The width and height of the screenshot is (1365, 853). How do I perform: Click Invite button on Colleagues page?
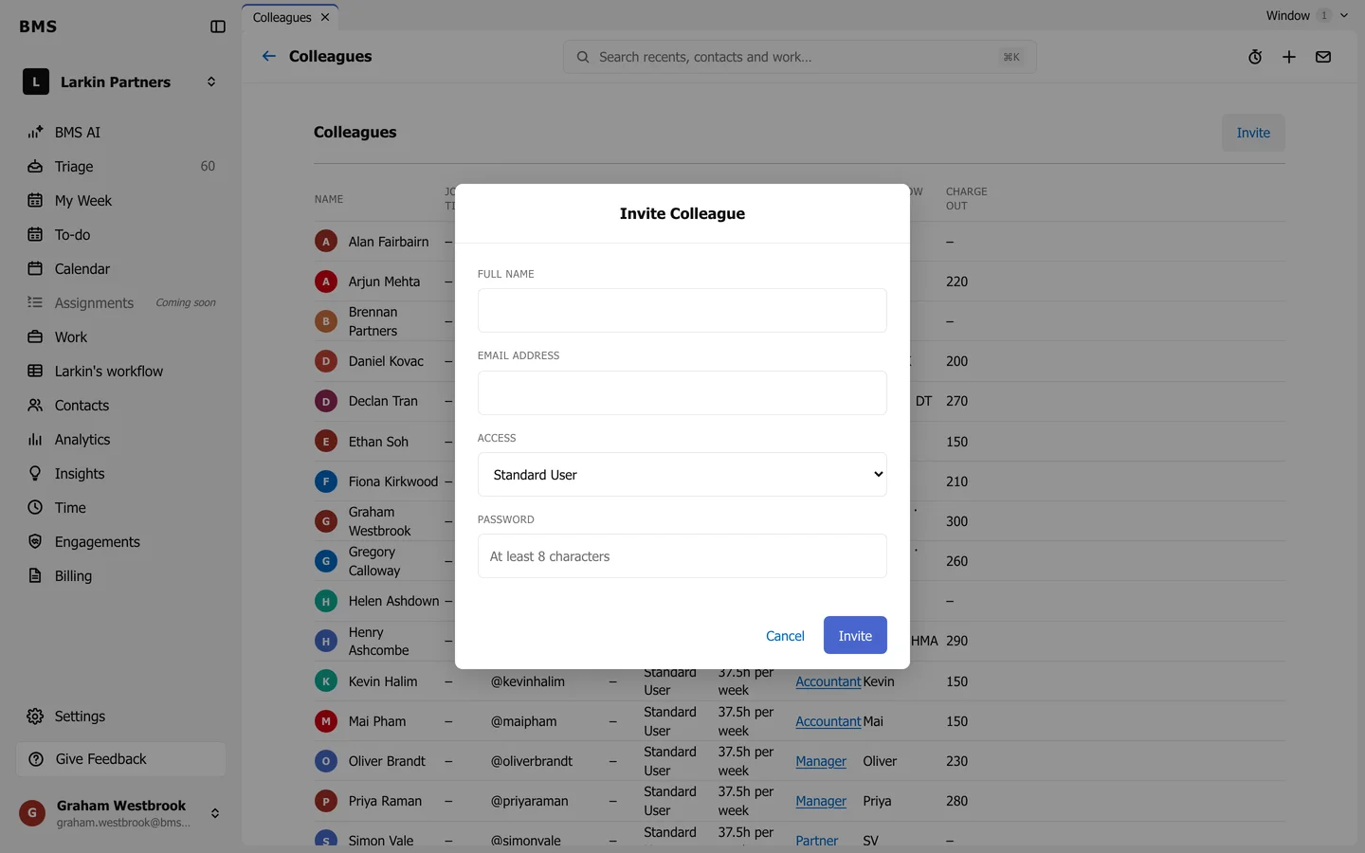pos(1253,133)
